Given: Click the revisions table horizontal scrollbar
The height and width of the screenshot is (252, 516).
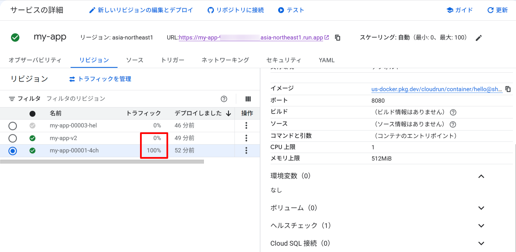Looking at the screenshot, I should pyautogui.click(x=102, y=162).
